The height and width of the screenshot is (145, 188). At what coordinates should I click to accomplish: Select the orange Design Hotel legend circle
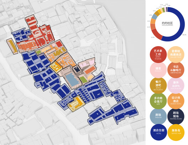click(x=176, y=101)
